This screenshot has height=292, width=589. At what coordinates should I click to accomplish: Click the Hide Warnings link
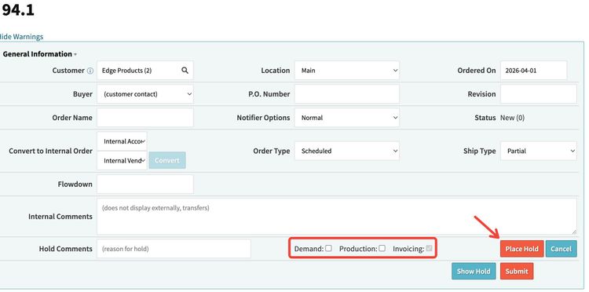click(21, 36)
